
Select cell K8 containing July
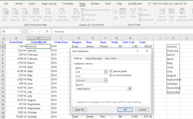pyautogui.click(x=173, y=71)
